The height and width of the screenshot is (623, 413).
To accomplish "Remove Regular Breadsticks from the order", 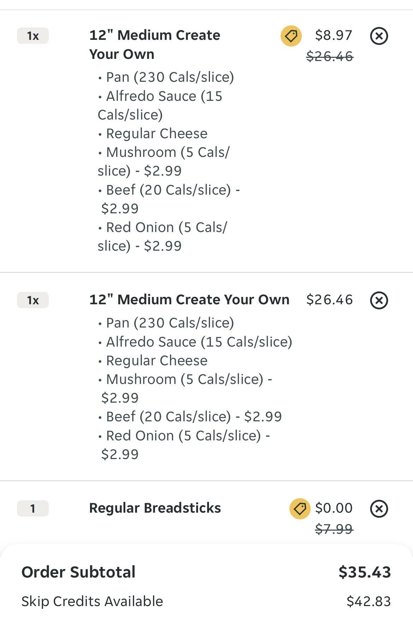I will [x=379, y=509].
